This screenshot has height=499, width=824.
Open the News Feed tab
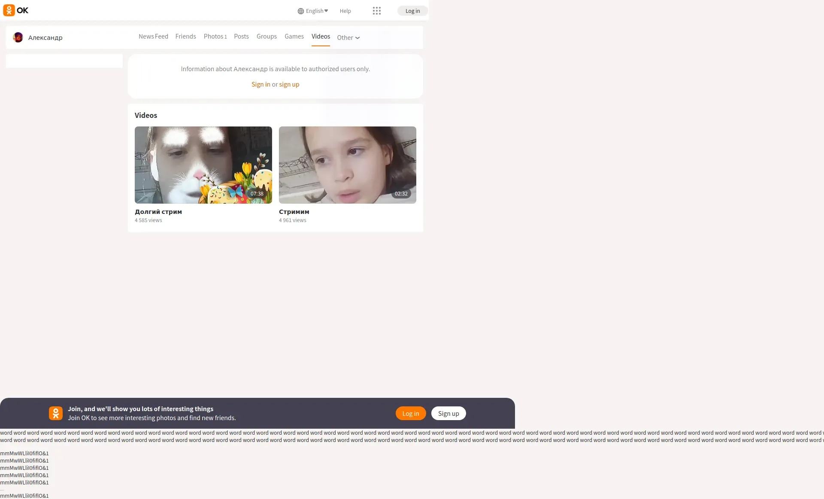[x=153, y=36]
